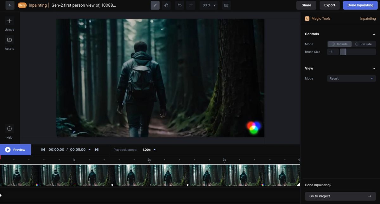Open the View Mode Result dropdown

351,78
